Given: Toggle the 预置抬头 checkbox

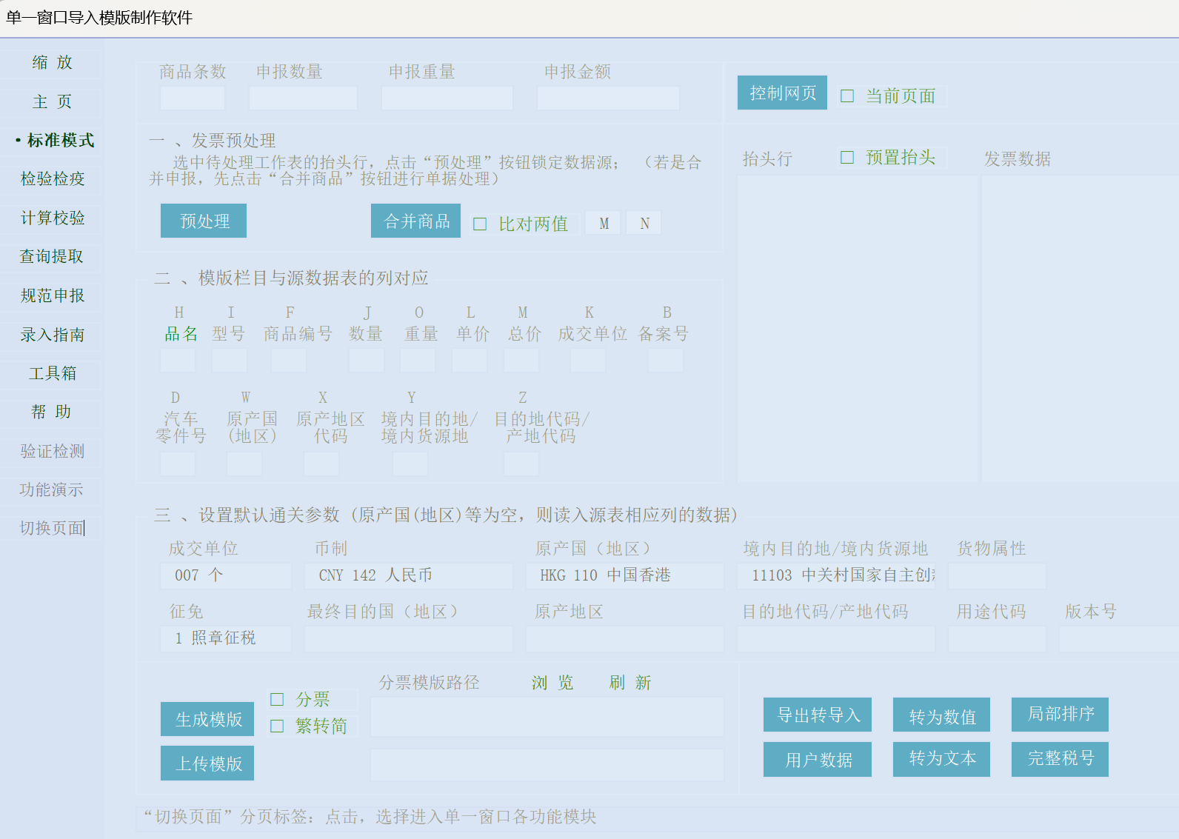Looking at the screenshot, I should click(848, 158).
